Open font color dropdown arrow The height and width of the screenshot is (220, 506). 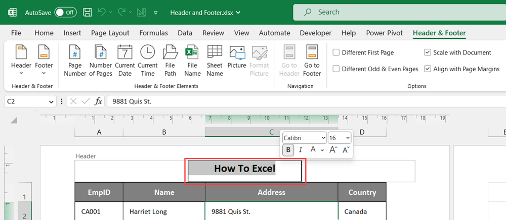(x=322, y=150)
